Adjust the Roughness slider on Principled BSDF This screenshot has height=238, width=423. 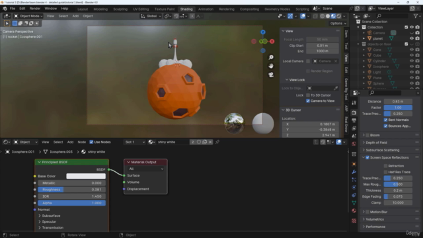click(72, 190)
